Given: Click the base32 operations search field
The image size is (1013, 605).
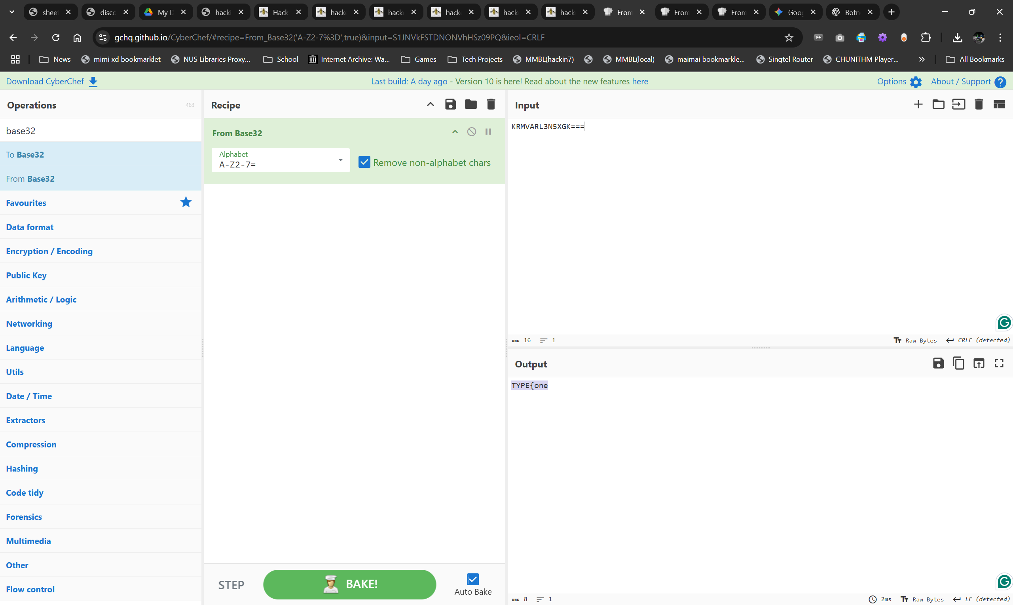Looking at the screenshot, I should pos(101,130).
